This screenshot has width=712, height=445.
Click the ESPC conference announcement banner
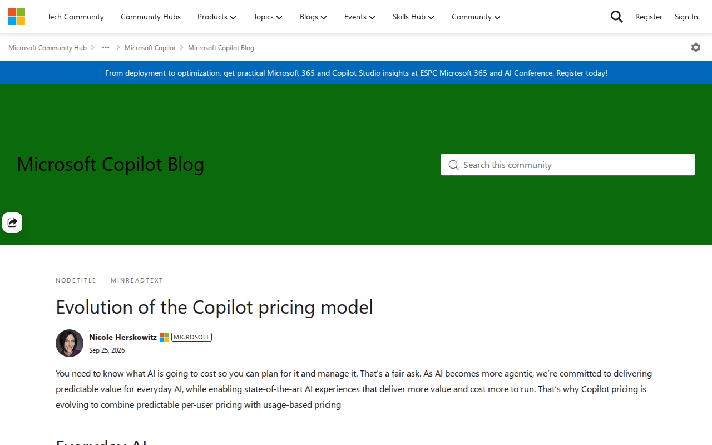click(356, 73)
